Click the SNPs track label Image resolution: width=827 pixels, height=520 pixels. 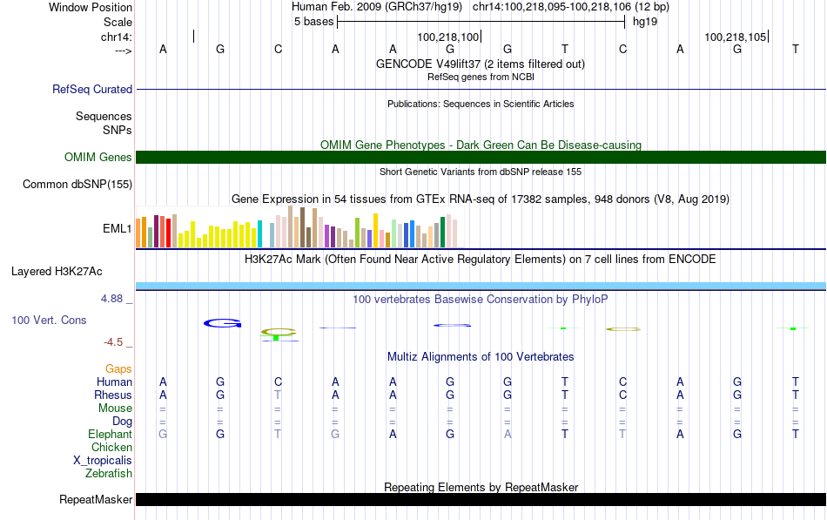118,130
